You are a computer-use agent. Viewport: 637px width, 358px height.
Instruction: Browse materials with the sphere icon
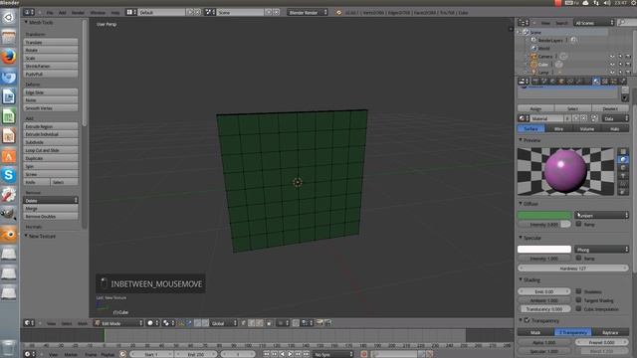pos(524,118)
